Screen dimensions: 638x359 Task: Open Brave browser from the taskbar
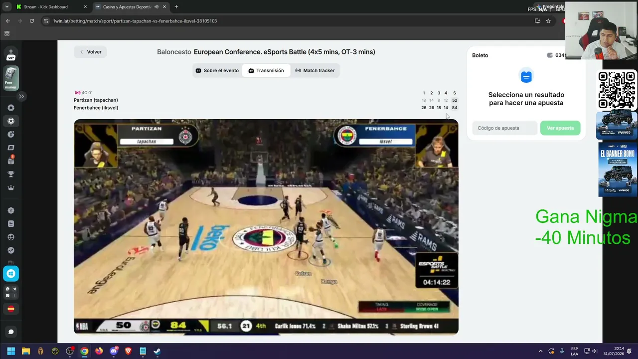128,351
